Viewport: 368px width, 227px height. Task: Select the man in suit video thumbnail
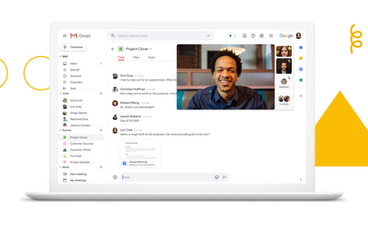(x=284, y=66)
